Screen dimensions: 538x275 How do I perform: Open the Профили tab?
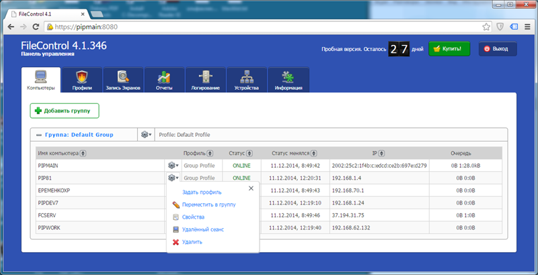pyautogui.click(x=81, y=80)
